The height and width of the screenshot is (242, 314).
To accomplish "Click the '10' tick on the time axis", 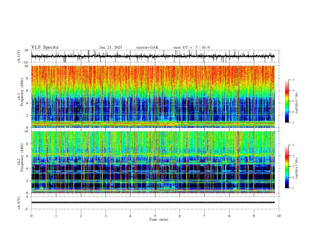I will pyautogui.click(x=279, y=216).
